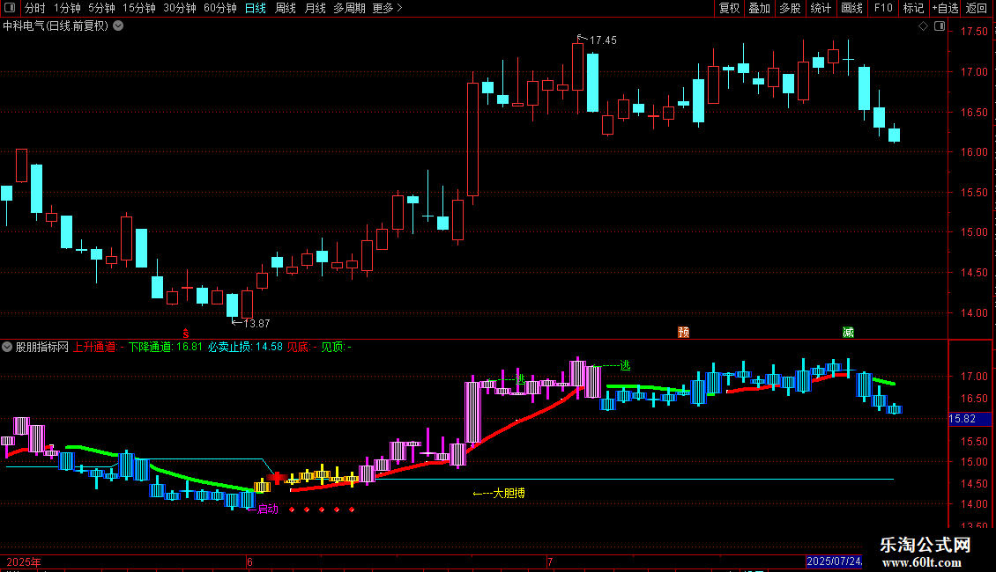The height and width of the screenshot is (572, 996).
Task: Click the 减 reduction marker
Action: tap(848, 333)
